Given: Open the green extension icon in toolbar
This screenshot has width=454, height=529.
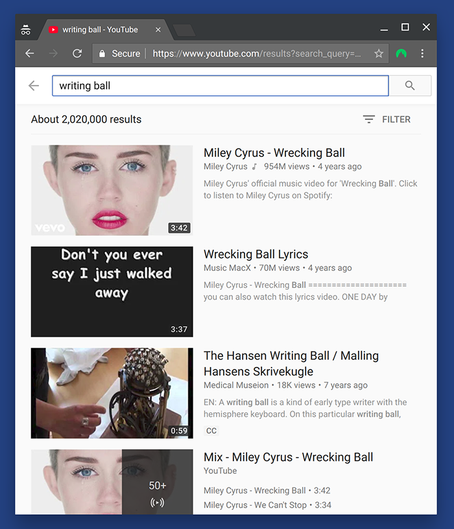Looking at the screenshot, I should [401, 53].
